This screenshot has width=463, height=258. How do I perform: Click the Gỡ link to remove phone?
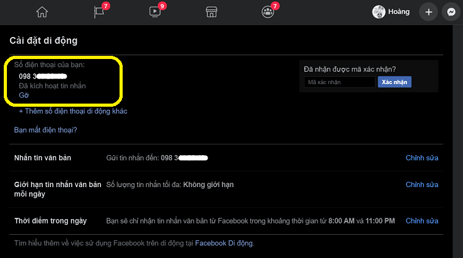point(24,95)
